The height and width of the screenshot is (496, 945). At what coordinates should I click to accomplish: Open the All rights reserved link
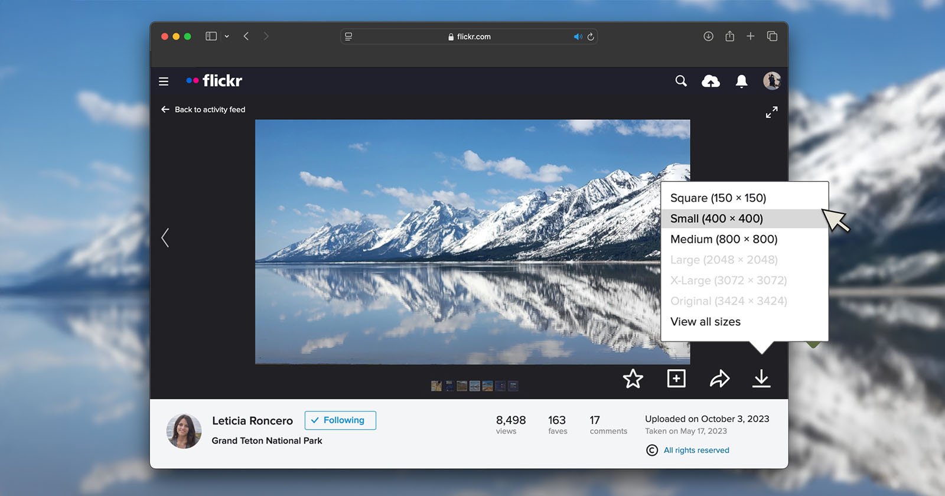click(696, 450)
